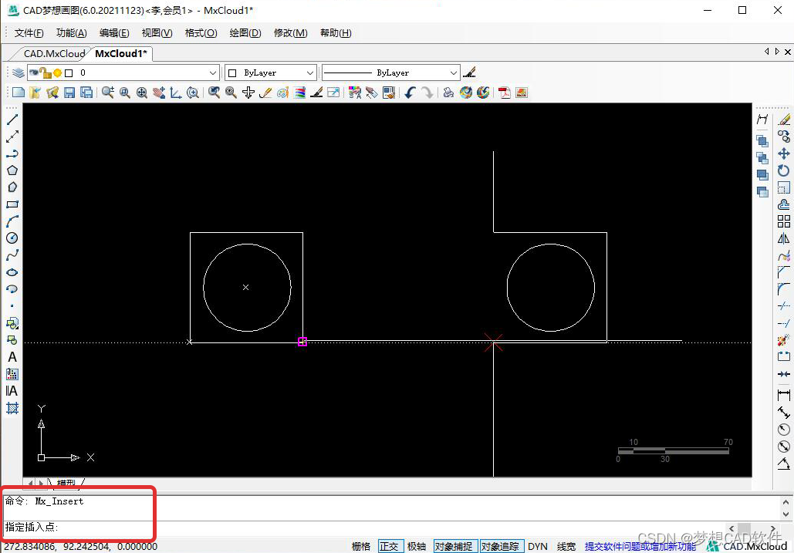Select the Rectangle drawing tool
Image resolution: width=794 pixels, height=553 pixels.
click(x=12, y=204)
